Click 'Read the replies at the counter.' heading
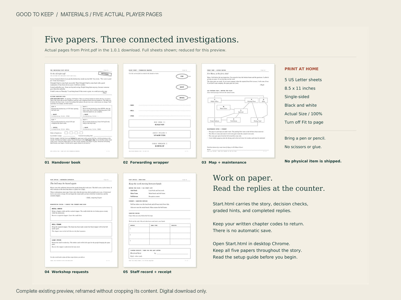The image size is (401, 300). 269,188
